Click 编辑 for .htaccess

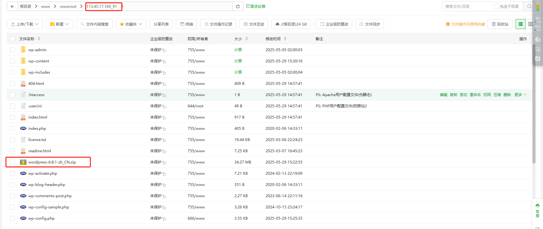[x=444, y=95]
